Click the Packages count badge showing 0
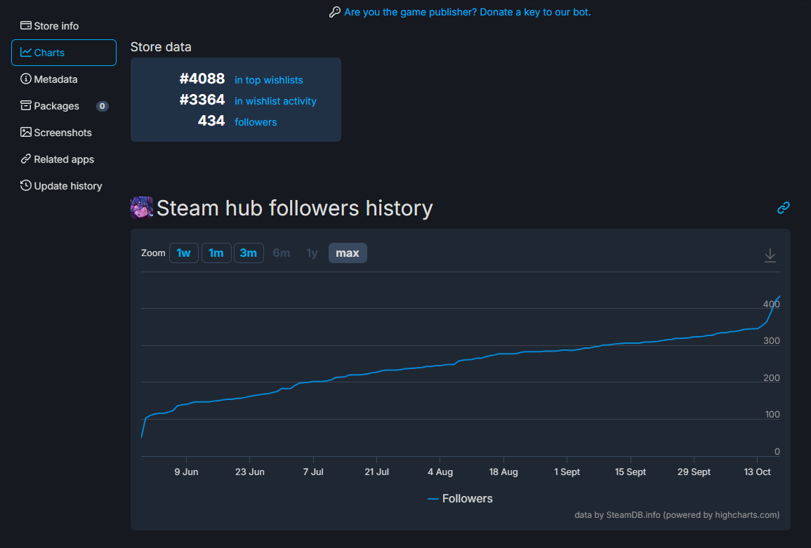811x548 pixels. [102, 106]
